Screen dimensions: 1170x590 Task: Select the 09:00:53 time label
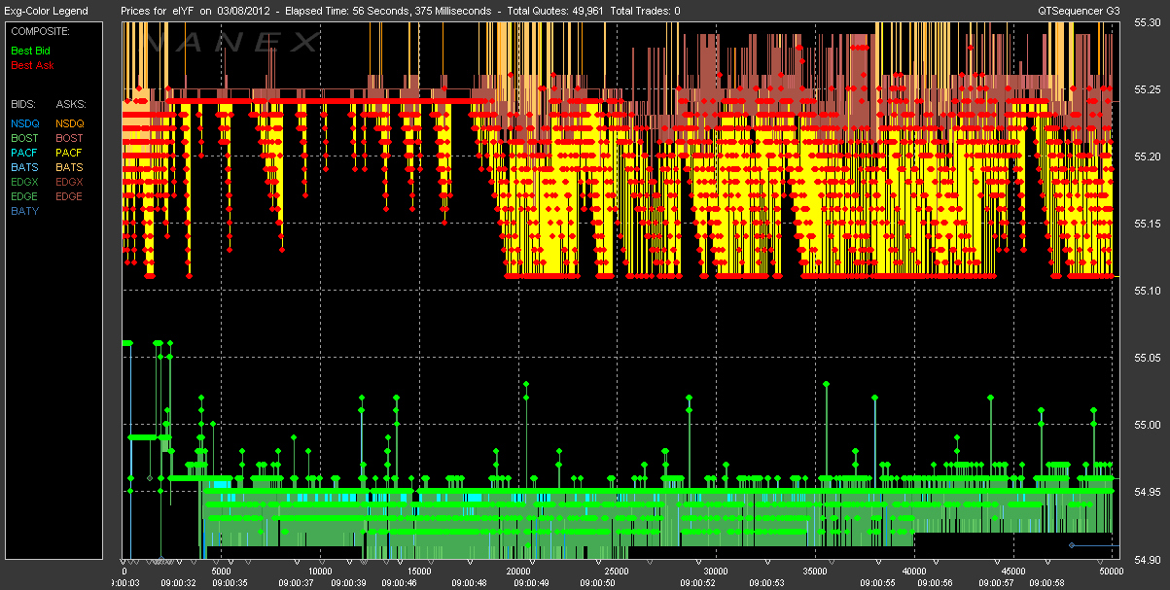(x=767, y=582)
